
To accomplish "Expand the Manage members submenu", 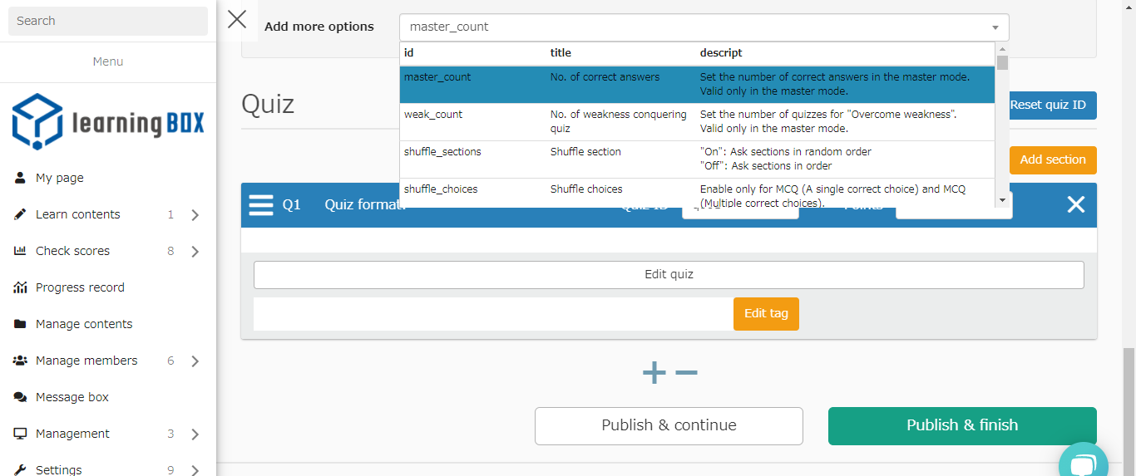I will point(195,361).
